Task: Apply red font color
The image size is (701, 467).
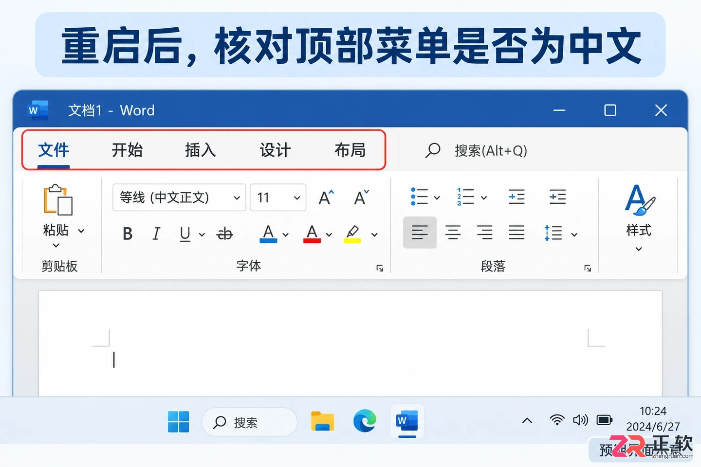Action: tap(312, 234)
